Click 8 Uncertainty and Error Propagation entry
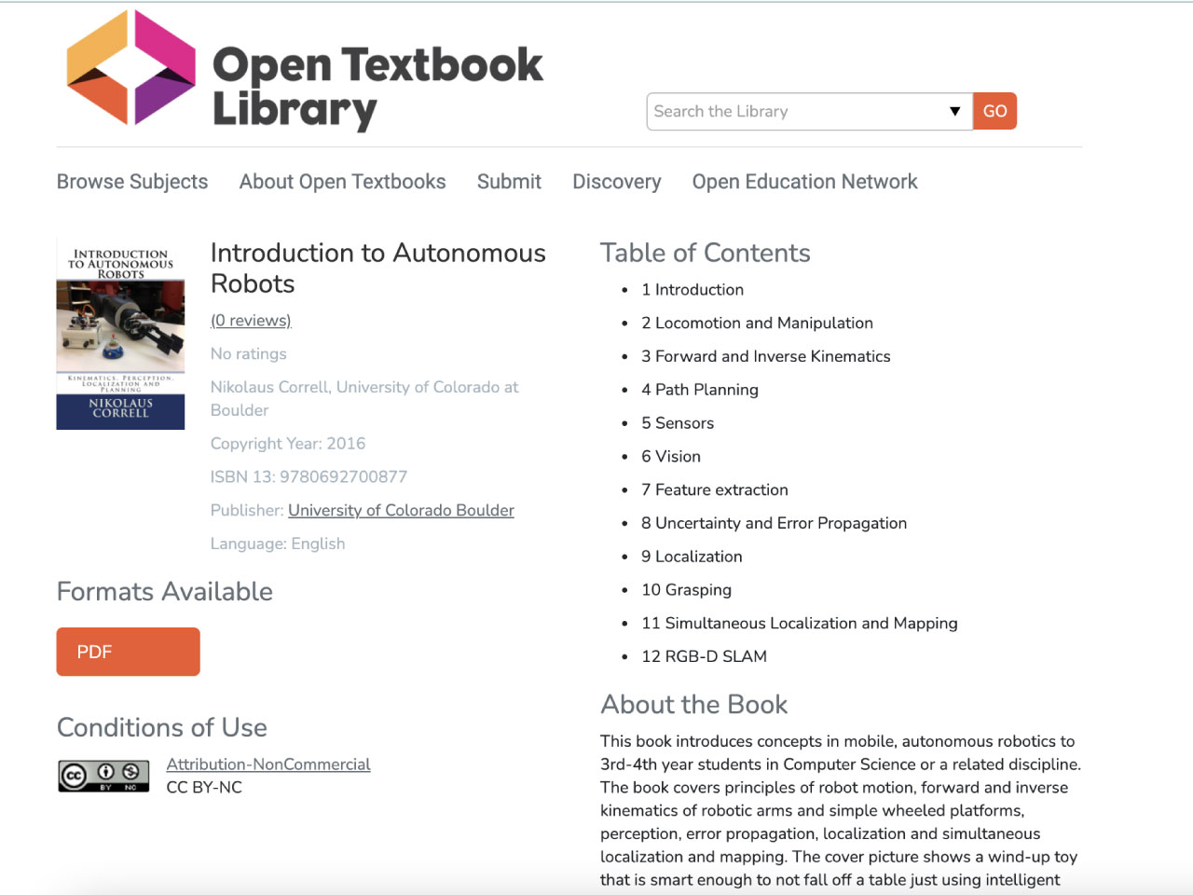 pyautogui.click(x=775, y=523)
